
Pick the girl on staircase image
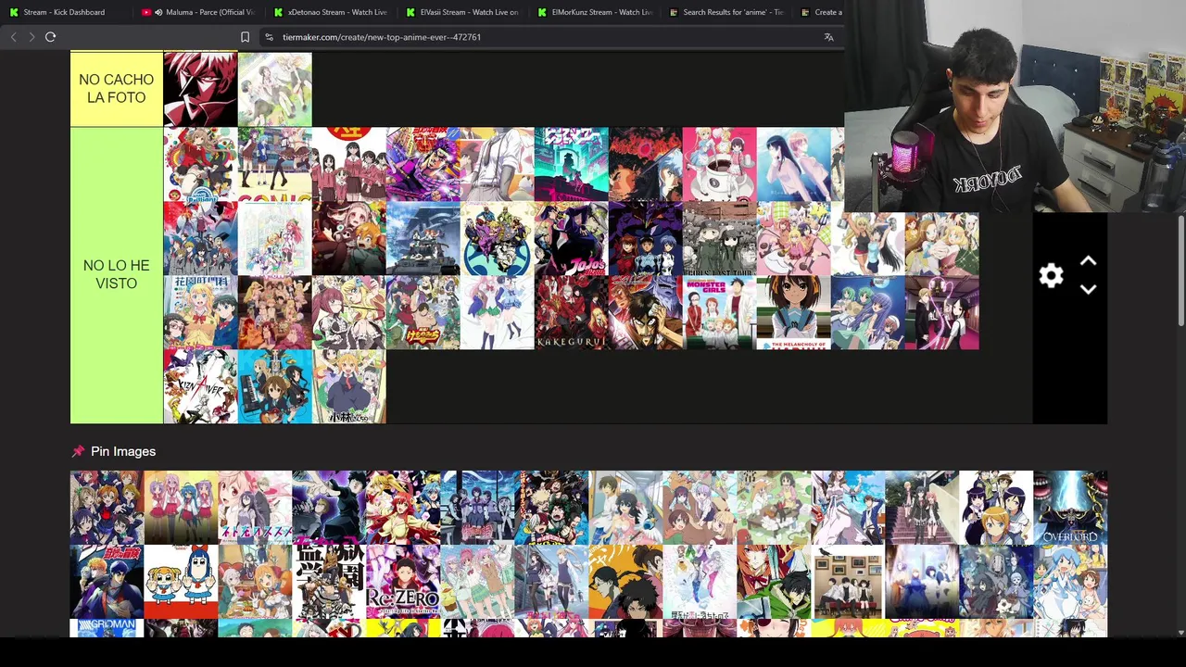(922, 508)
